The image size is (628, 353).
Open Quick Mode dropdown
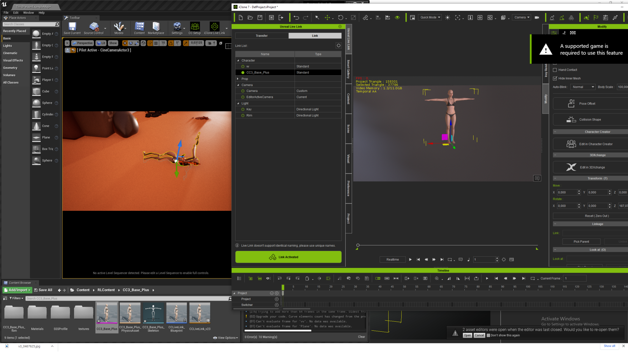(x=430, y=18)
